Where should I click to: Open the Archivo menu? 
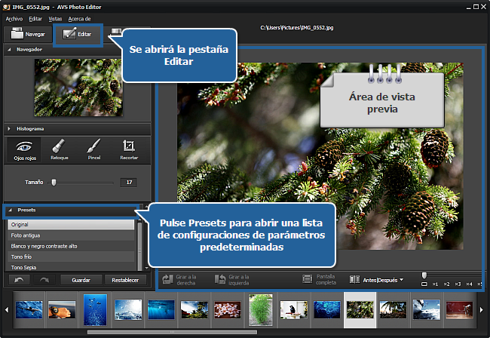(14, 17)
